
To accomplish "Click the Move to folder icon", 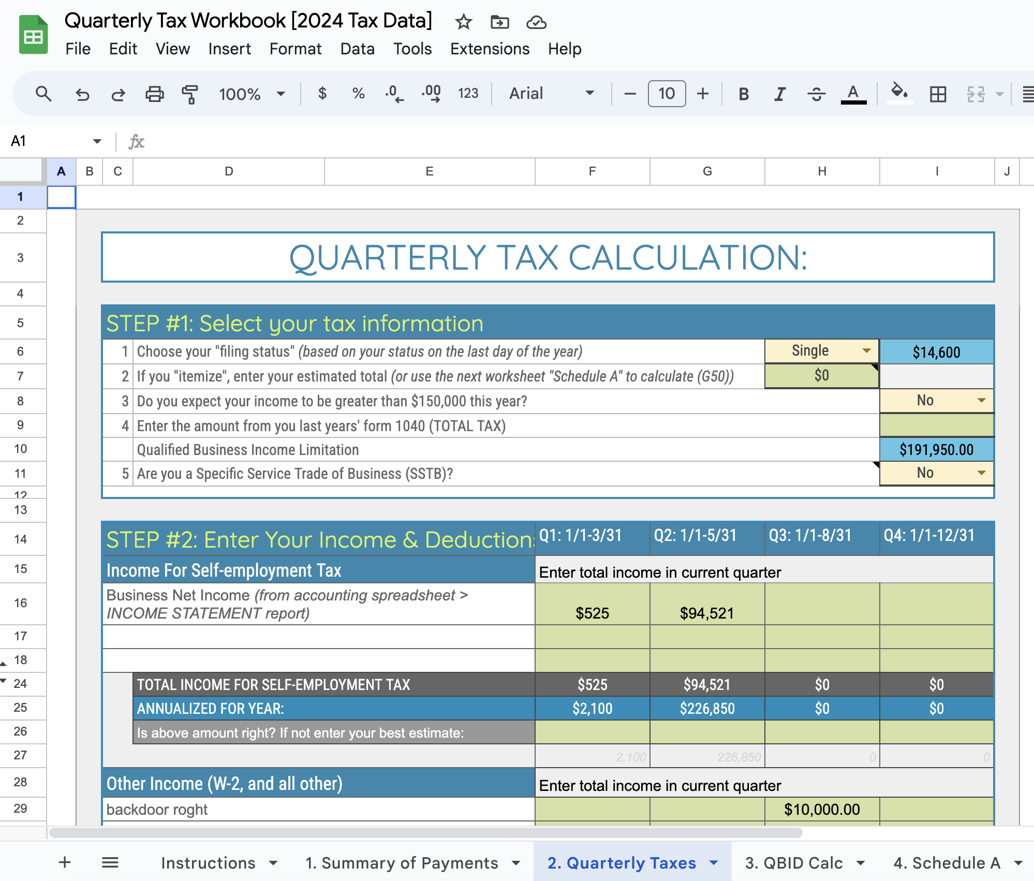I will [x=499, y=22].
